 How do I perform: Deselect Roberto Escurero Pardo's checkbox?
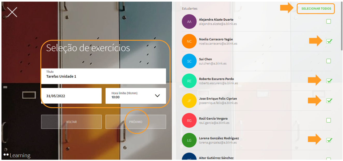coord(329,81)
